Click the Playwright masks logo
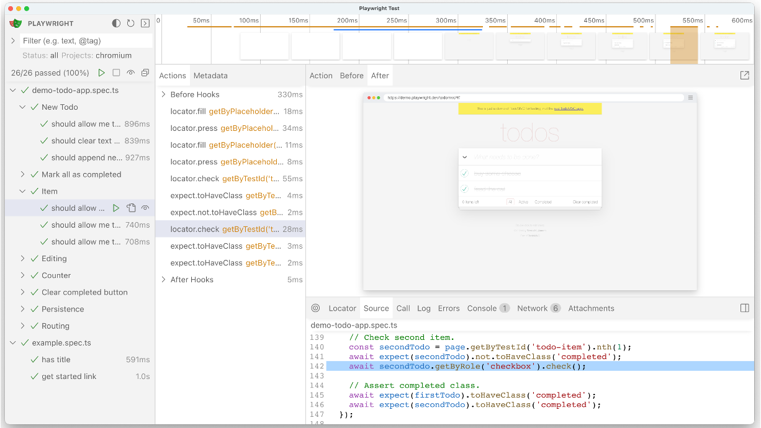Image resolution: width=761 pixels, height=428 pixels. click(16, 24)
